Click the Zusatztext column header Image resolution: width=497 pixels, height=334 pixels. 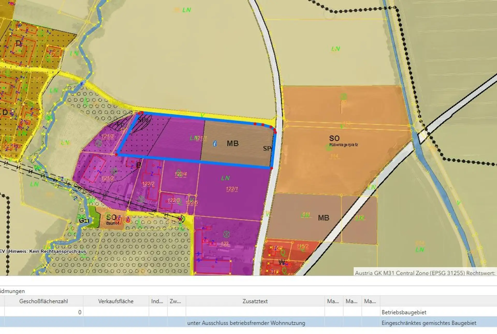pos(255,301)
